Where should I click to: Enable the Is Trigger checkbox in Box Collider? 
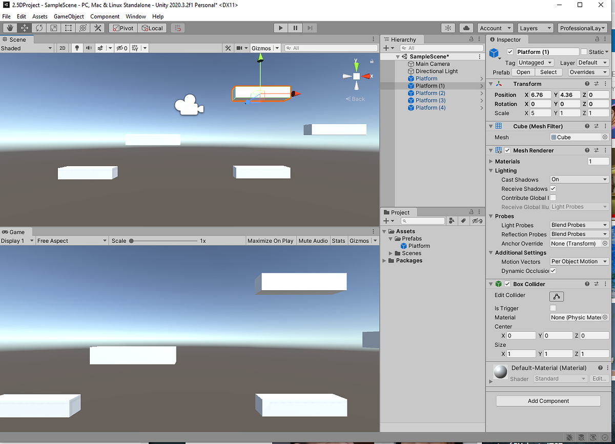point(552,308)
